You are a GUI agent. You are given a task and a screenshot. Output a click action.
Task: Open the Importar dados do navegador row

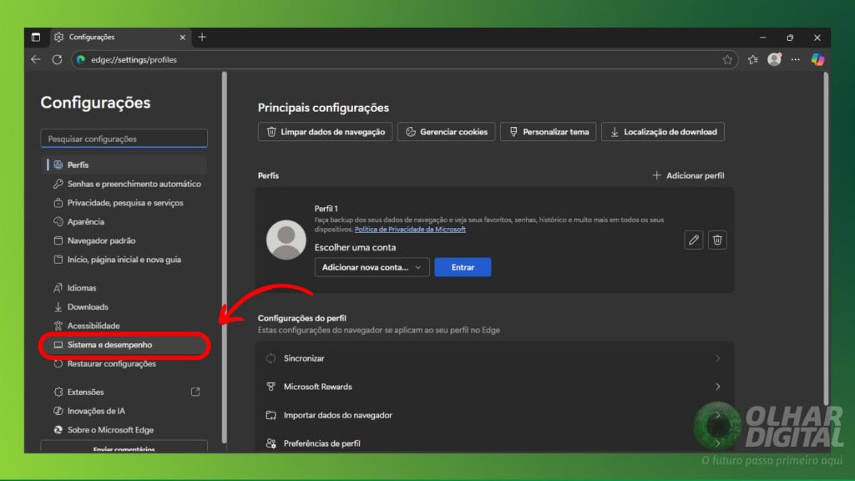pos(494,415)
